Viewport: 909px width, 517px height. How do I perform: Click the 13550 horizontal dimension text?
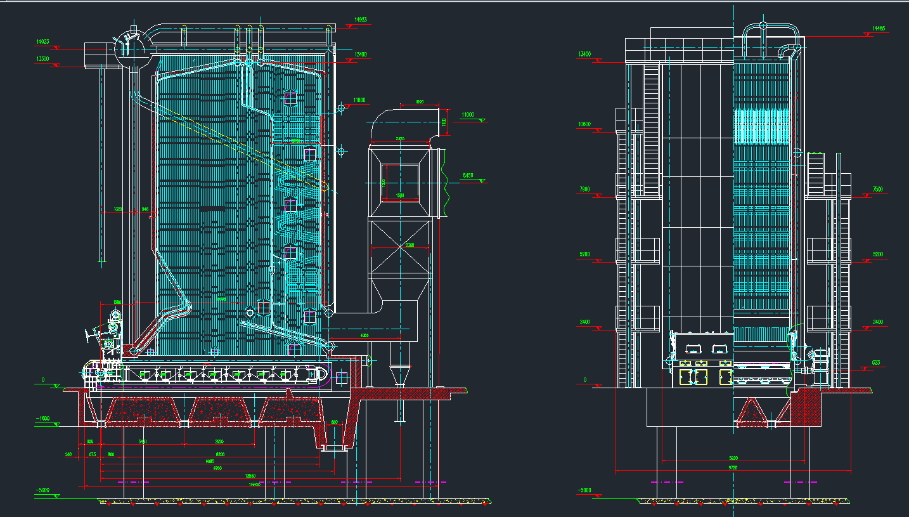(252, 475)
